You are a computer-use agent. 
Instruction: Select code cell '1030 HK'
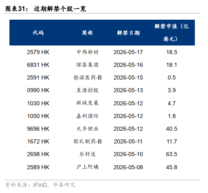pos(38,103)
